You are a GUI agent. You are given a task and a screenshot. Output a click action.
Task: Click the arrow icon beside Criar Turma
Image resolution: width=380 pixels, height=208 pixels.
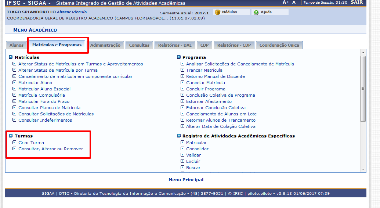pos(14,143)
